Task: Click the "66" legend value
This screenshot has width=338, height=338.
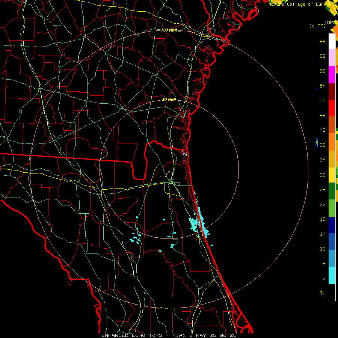Action: tap(323, 42)
